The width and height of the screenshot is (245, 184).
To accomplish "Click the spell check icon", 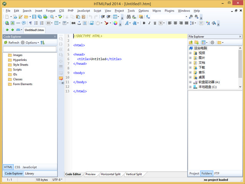I will pyautogui.click(x=60, y=17).
